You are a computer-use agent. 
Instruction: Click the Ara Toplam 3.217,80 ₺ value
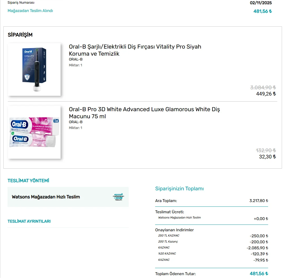click(259, 201)
